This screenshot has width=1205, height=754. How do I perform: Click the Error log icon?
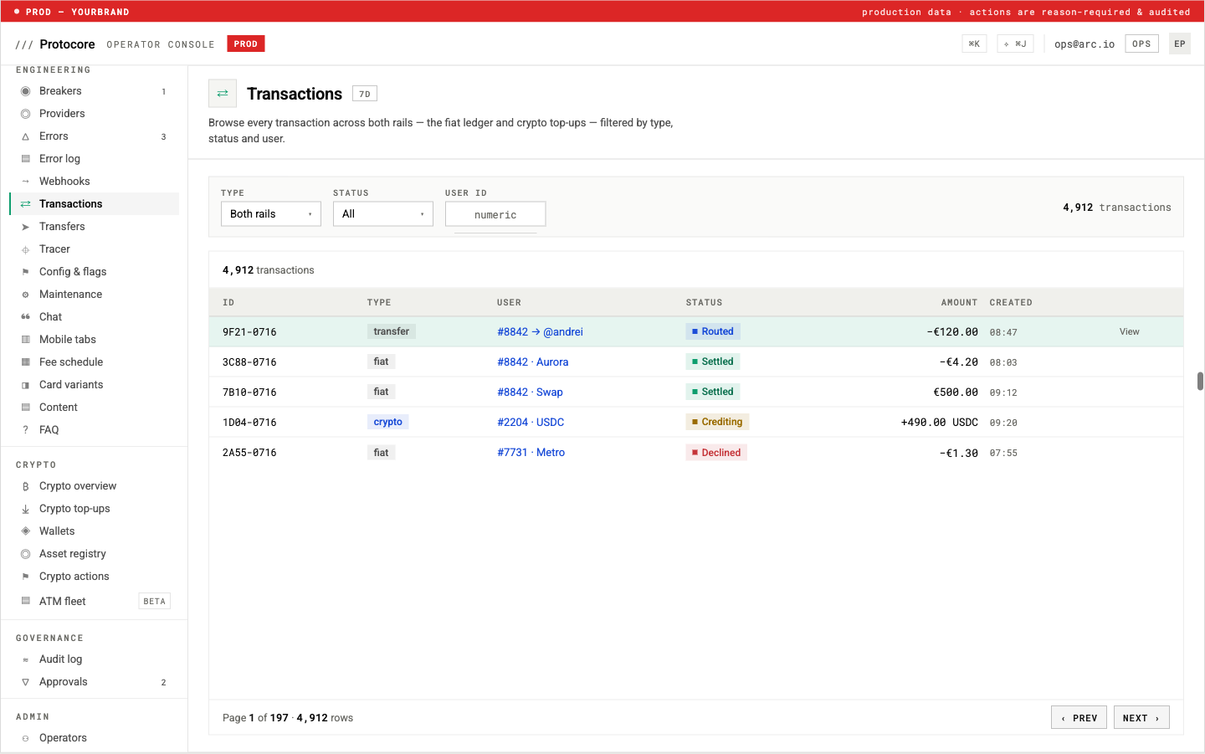click(25, 159)
